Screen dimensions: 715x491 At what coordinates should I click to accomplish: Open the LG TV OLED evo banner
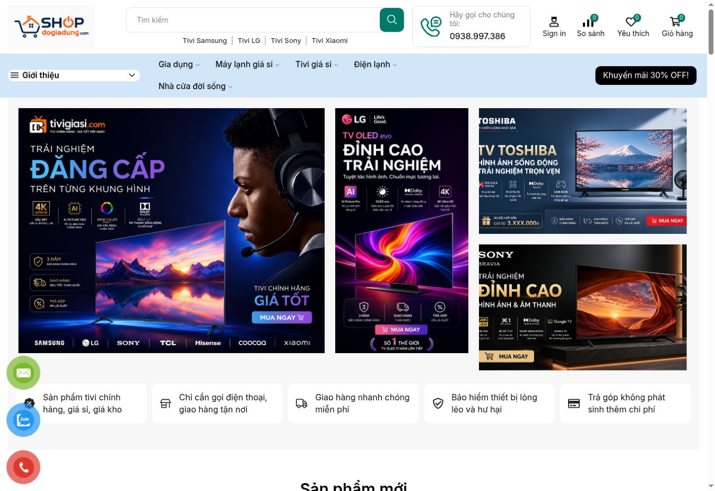[x=402, y=231]
